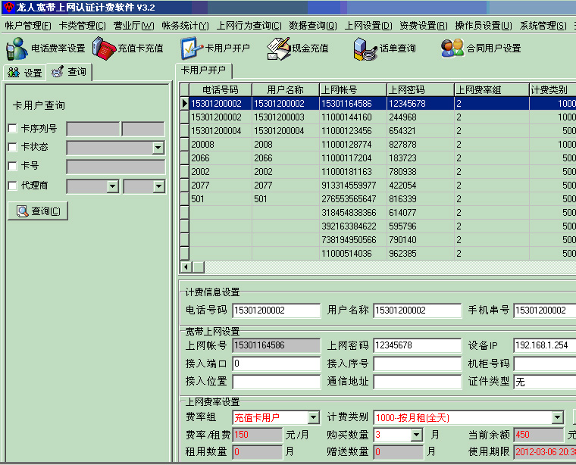Click the 接入位置 input field
The image size is (576, 465).
click(x=276, y=382)
